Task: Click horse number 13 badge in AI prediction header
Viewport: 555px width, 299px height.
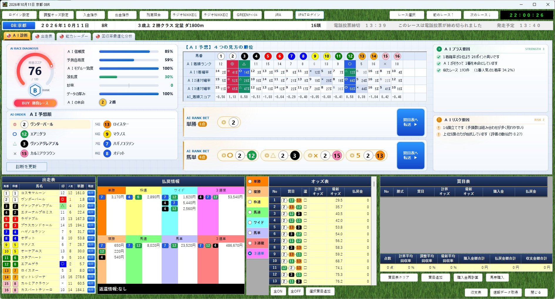Action: [362, 56]
